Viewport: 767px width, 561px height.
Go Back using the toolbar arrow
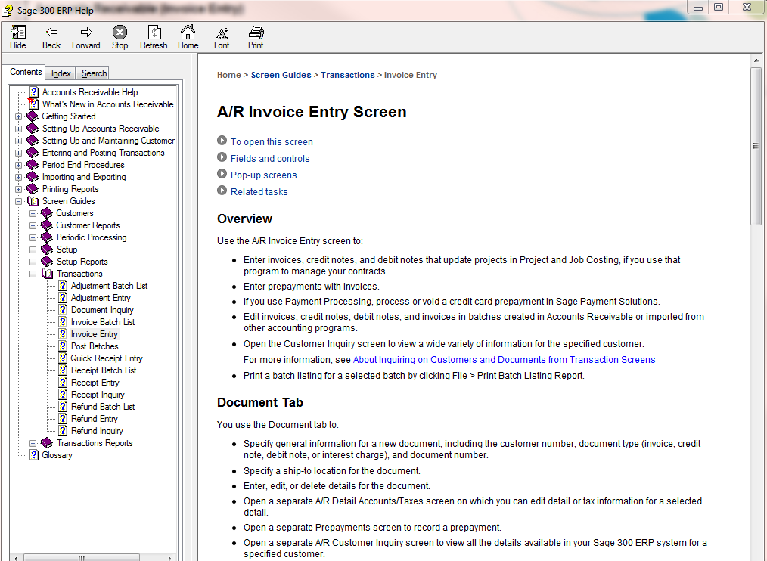[51, 37]
